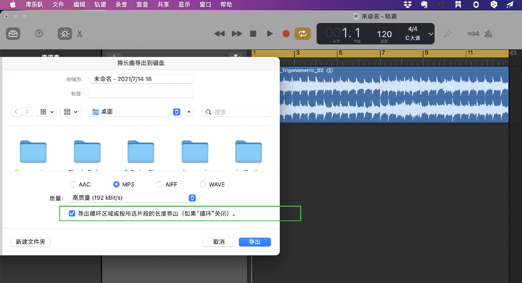Open the 桌面 location popup menu
Viewport: 522px width, 283px height.
pos(135,112)
